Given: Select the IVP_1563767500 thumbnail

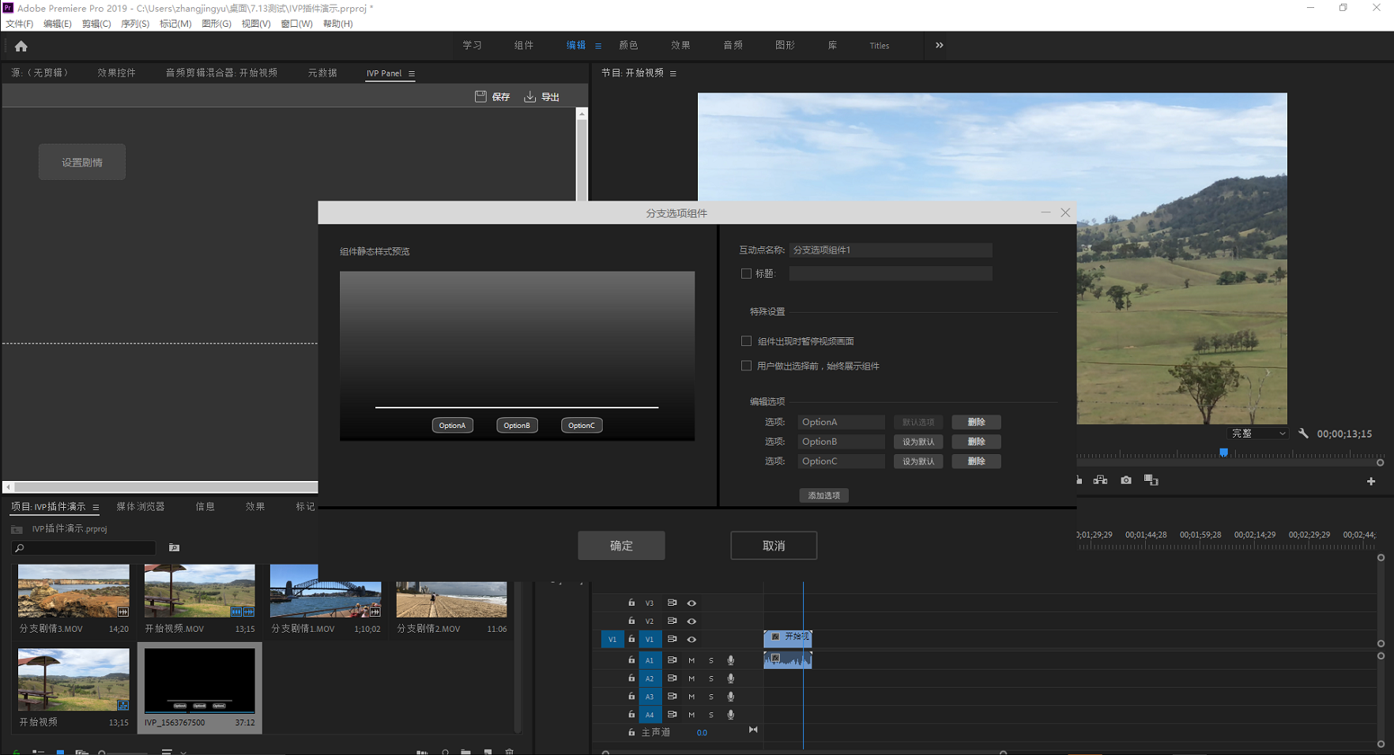Looking at the screenshot, I should click(200, 681).
